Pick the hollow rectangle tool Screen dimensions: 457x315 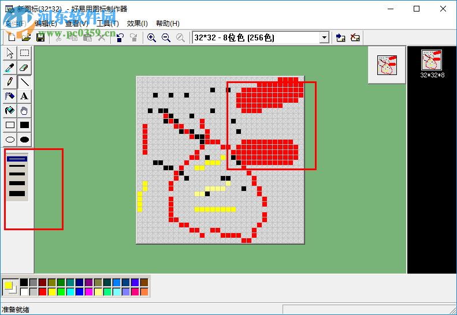[10, 125]
